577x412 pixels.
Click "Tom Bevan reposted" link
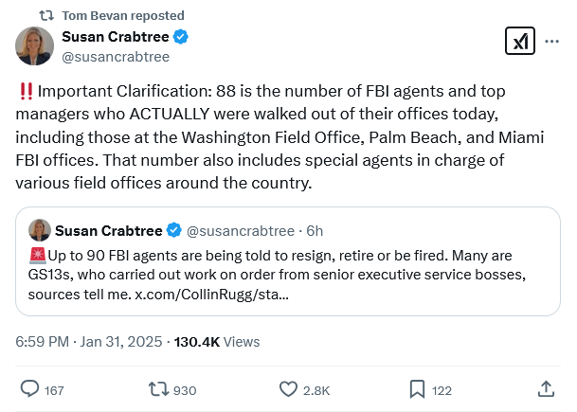[x=123, y=16]
